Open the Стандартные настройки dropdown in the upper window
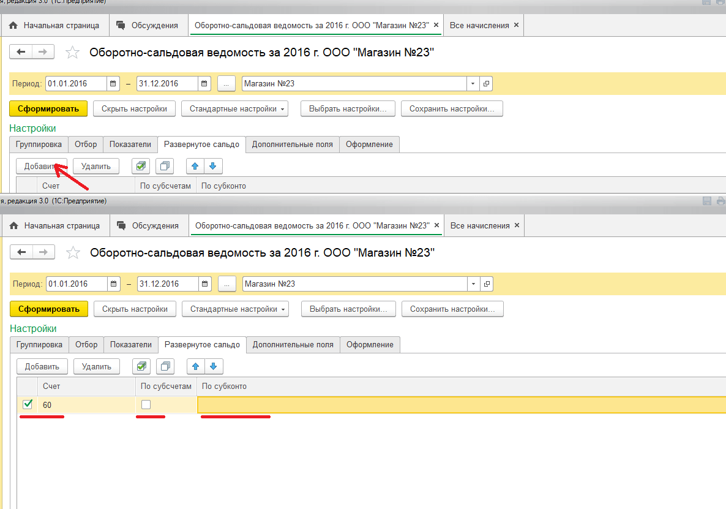The width and height of the screenshot is (726, 509). coord(238,109)
